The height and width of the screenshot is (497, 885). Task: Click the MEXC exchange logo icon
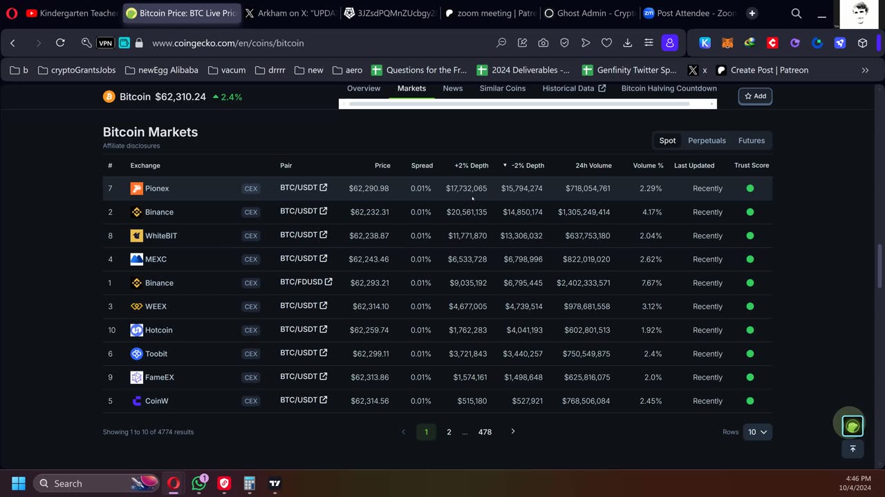coord(137,260)
